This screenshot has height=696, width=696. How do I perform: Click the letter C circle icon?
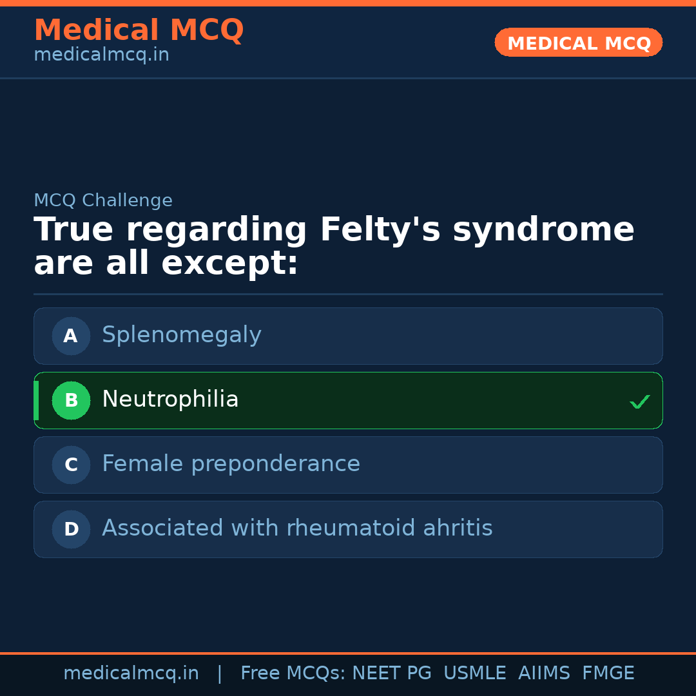[71, 465]
